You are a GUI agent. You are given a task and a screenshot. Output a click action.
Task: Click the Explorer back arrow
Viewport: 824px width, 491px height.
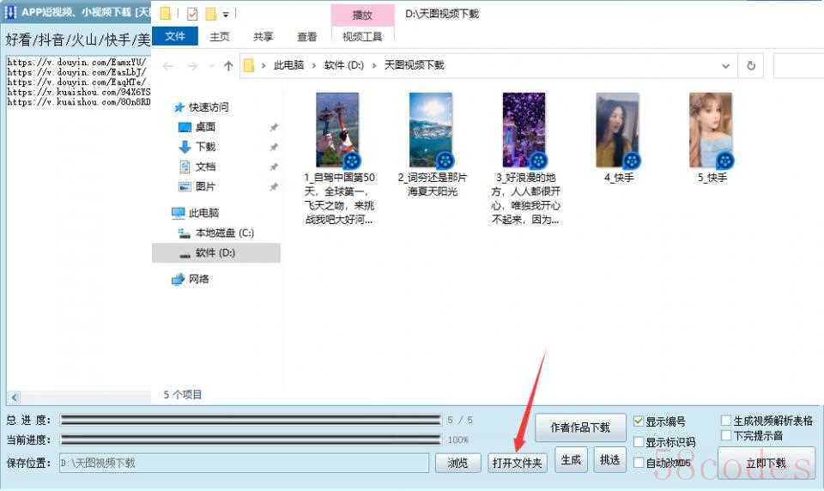[168, 66]
